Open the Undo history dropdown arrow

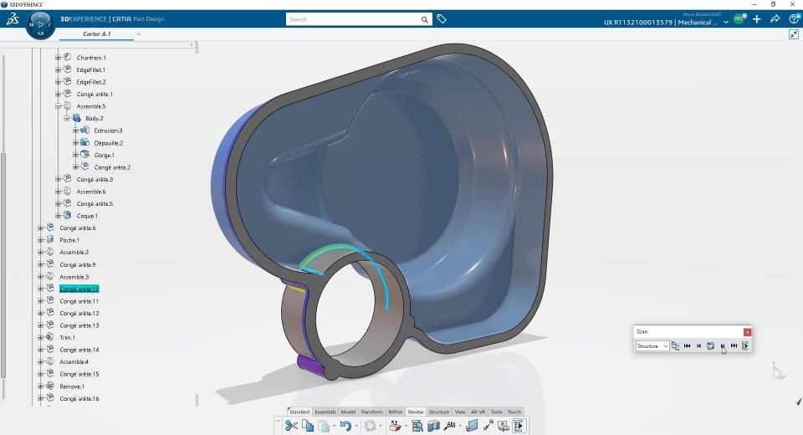[356, 426]
